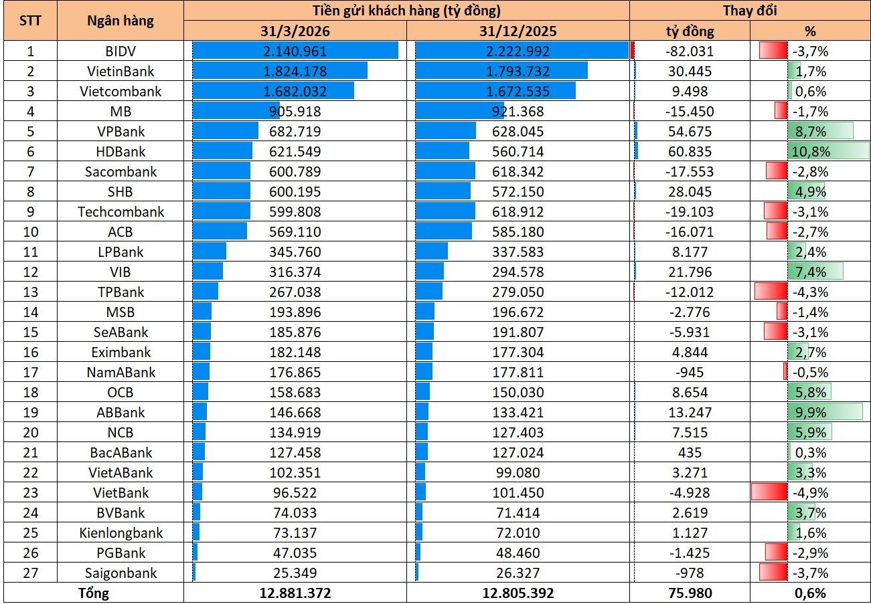Click total value 12.881.372
Image resolution: width=871 pixels, height=604 pixels.
tap(295, 593)
